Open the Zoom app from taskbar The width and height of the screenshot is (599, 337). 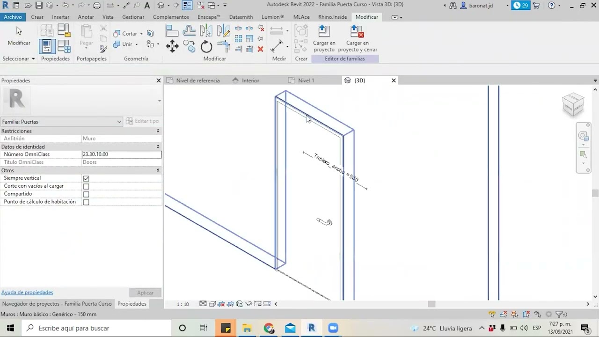[333, 328]
